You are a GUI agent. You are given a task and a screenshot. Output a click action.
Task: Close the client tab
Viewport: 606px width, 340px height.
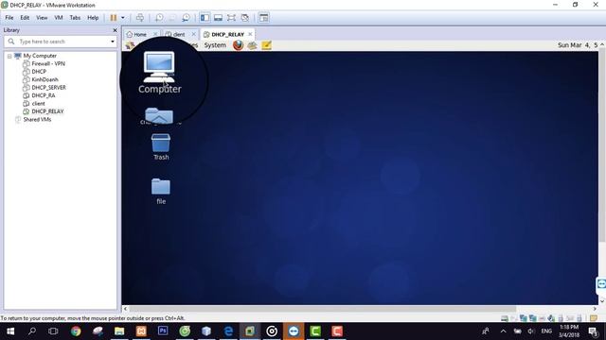(193, 34)
